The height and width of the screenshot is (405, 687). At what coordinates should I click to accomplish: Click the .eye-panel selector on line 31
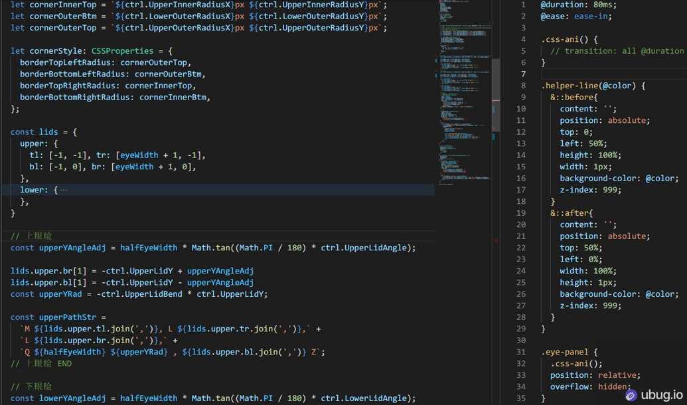click(566, 351)
